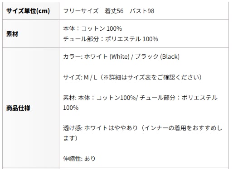
Task: Click the 伸縮性: あり line
Action: pos(79,159)
